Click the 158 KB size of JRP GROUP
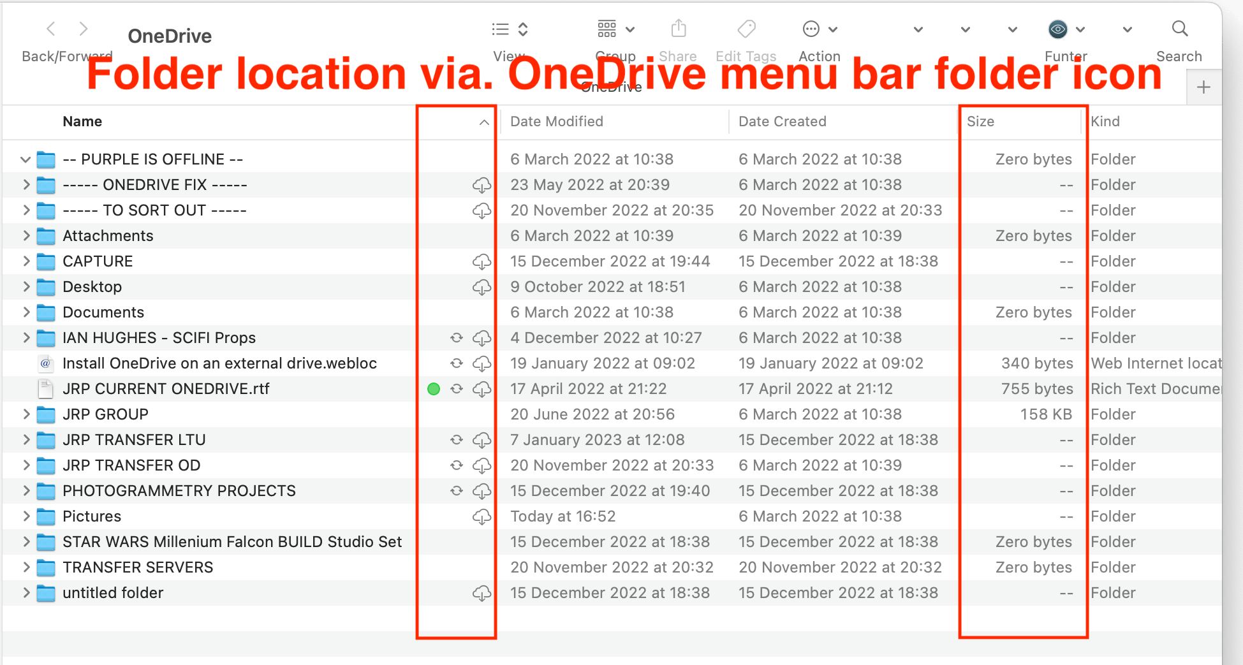The width and height of the screenshot is (1243, 665). [x=1046, y=414]
